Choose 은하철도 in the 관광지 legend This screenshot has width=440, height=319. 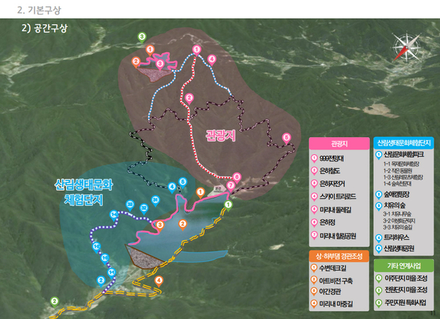coord(328,170)
